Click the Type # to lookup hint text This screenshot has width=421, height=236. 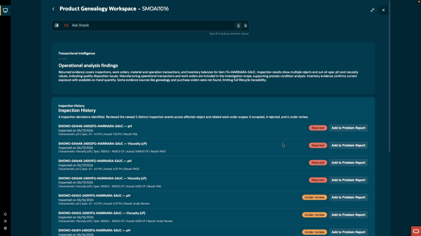coord(229,34)
